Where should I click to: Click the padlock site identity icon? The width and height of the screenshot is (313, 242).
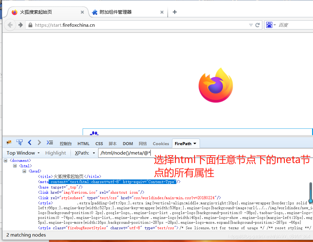pos(30,25)
